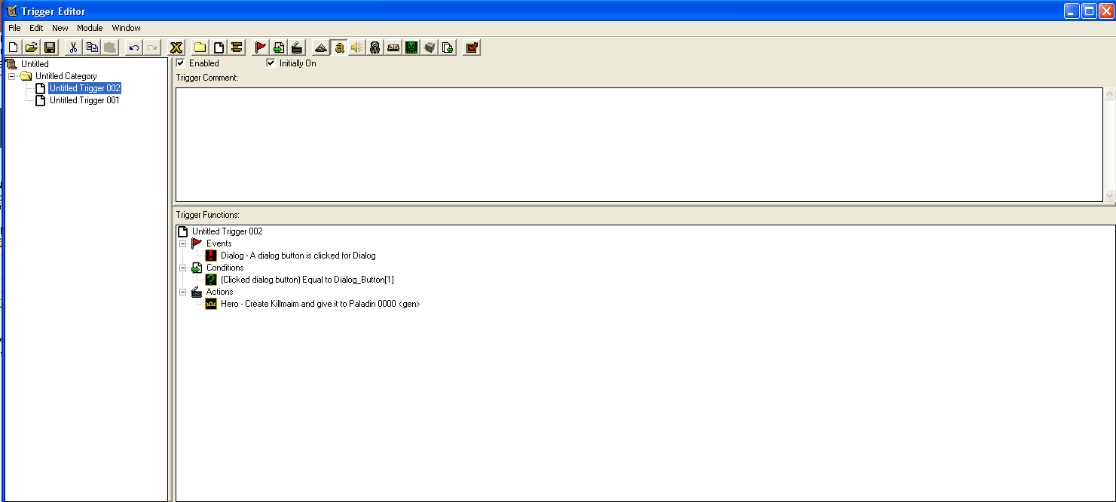
Task: Click the Cut scissors icon
Action: (73, 47)
